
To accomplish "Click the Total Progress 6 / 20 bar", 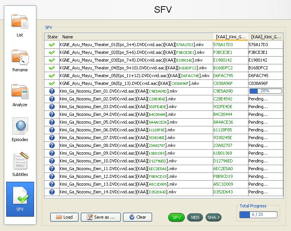I will [x=258, y=214].
